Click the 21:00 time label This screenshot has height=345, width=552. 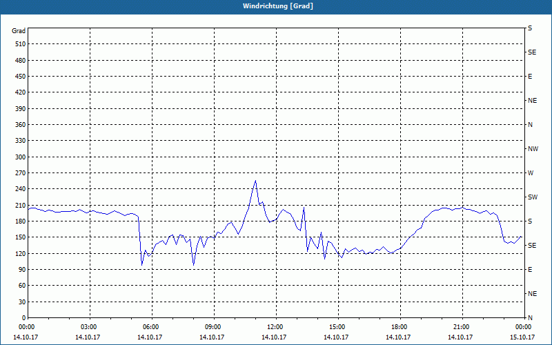[462, 326]
